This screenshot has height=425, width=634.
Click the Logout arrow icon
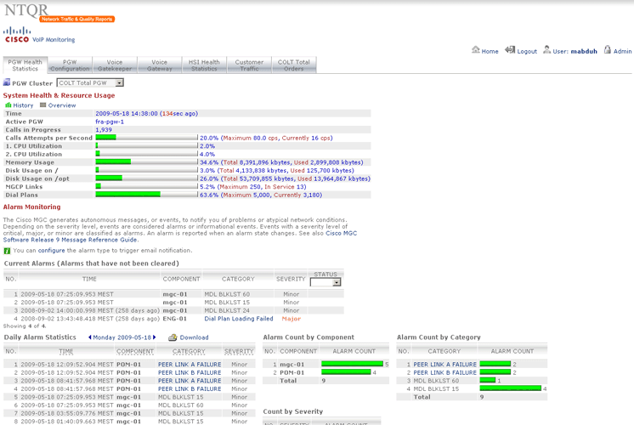point(510,50)
